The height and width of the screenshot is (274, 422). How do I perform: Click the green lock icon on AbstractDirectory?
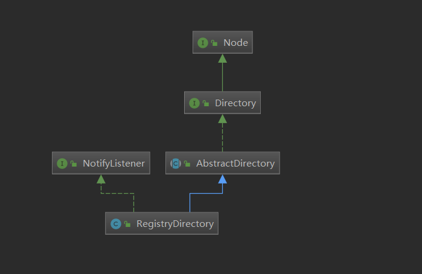coord(187,163)
